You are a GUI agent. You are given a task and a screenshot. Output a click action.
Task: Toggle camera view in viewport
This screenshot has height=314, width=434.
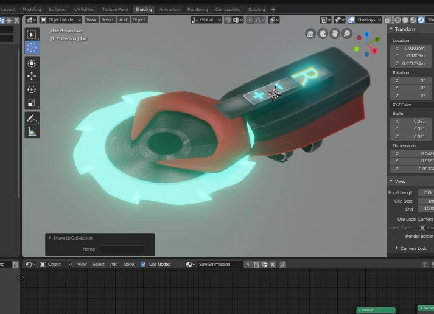(x=323, y=34)
